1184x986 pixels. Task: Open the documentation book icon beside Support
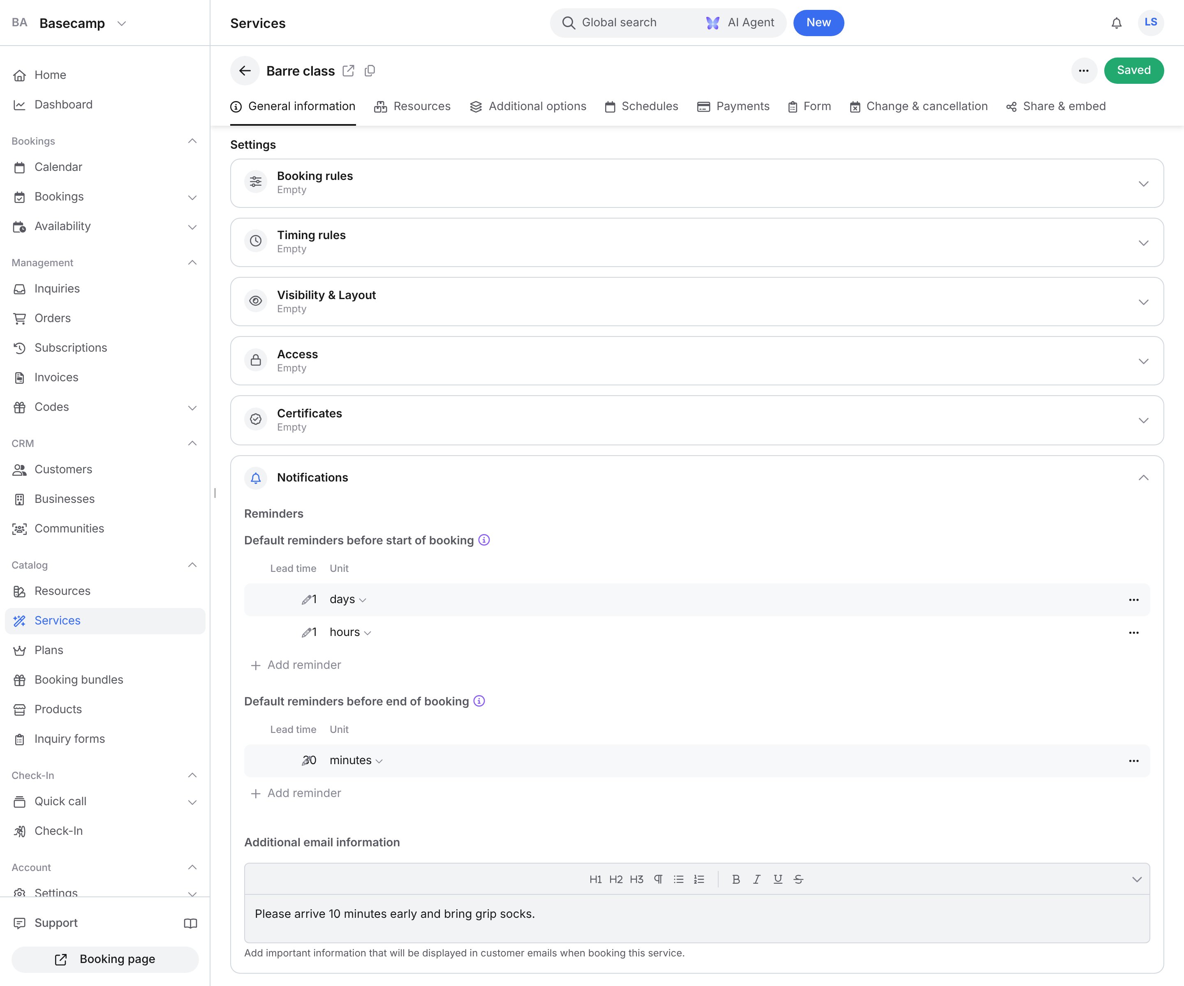pos(191,923)
